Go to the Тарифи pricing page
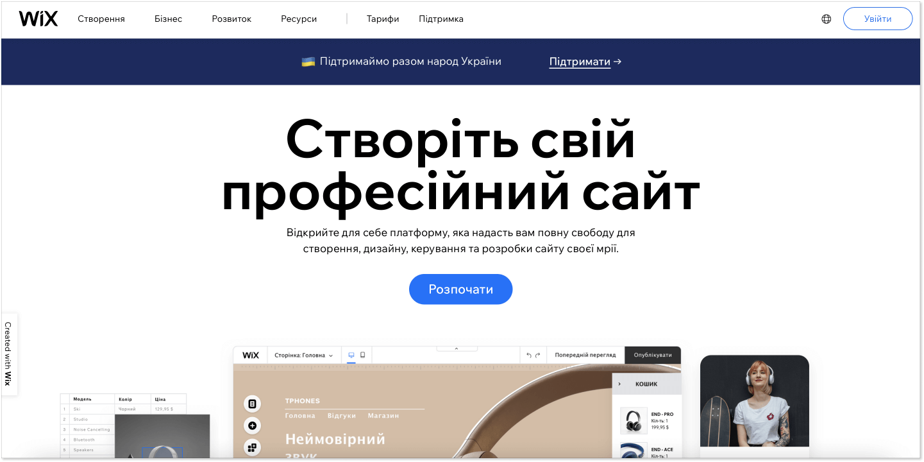The height and width of the screenshot is (462, 924). [383, 19]
